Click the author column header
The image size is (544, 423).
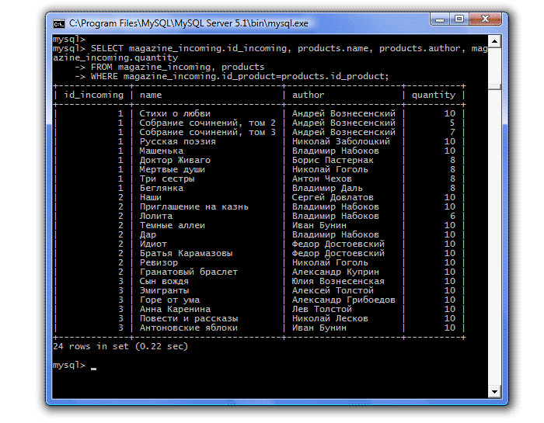click(x=308, y=95)
